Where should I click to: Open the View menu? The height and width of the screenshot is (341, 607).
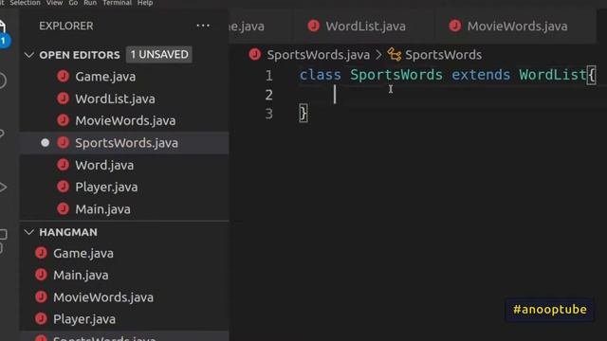point(55,3)
